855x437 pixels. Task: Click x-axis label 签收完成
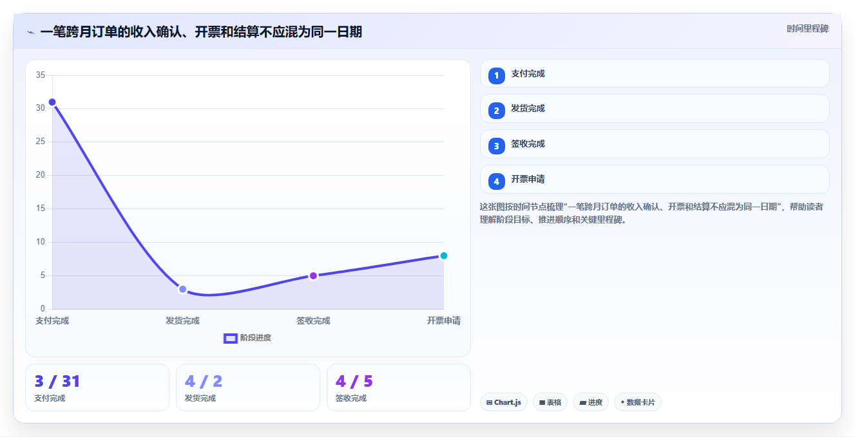pos(313,321)
